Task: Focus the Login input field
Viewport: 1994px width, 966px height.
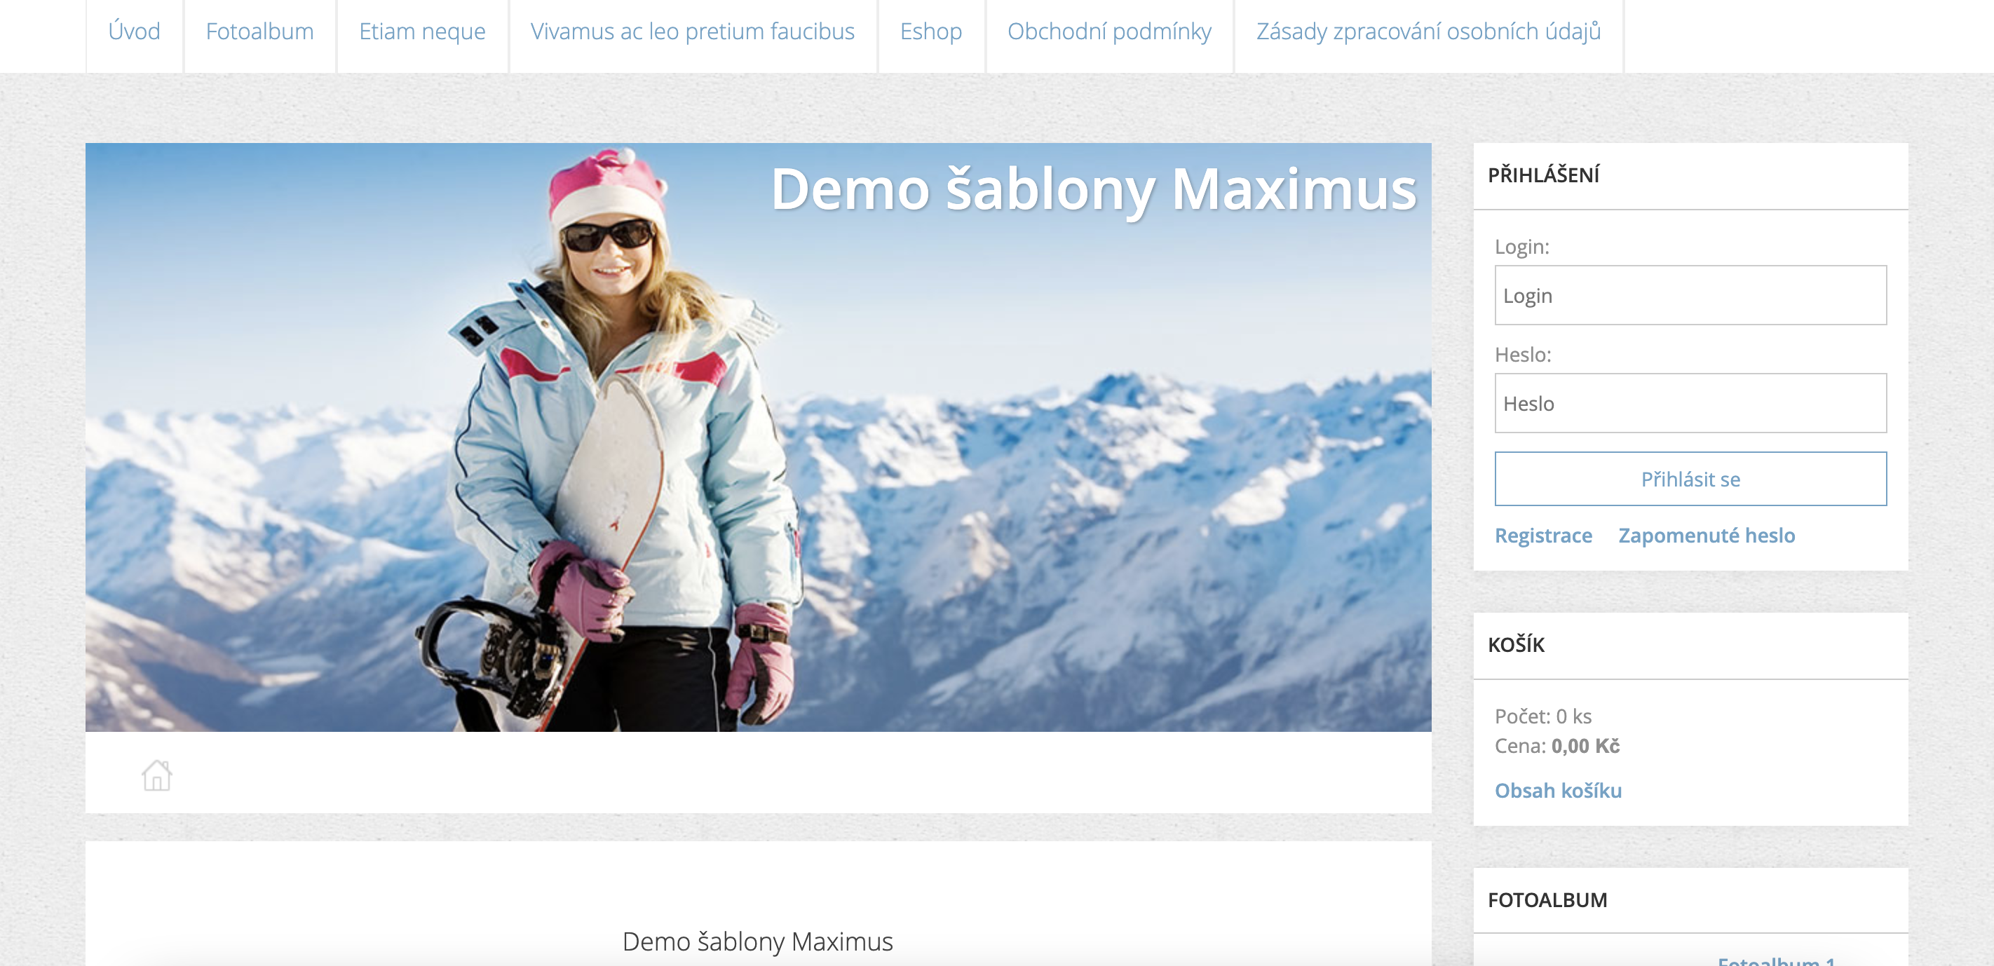Action: (1690, 295)
